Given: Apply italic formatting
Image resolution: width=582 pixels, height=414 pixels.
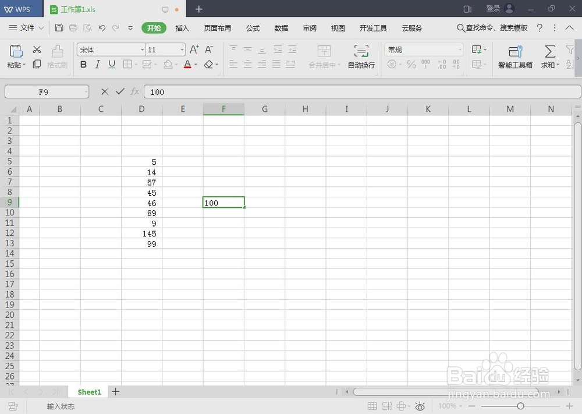Looking at the screenshot, I should (x=97, y=65).
